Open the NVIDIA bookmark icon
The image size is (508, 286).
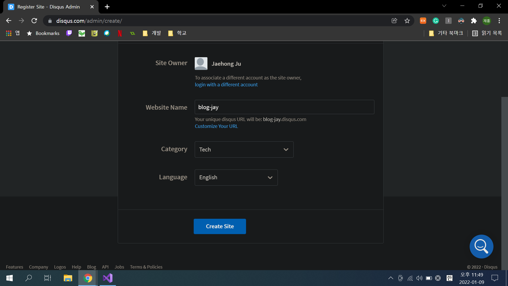click(x=133, y=33)
